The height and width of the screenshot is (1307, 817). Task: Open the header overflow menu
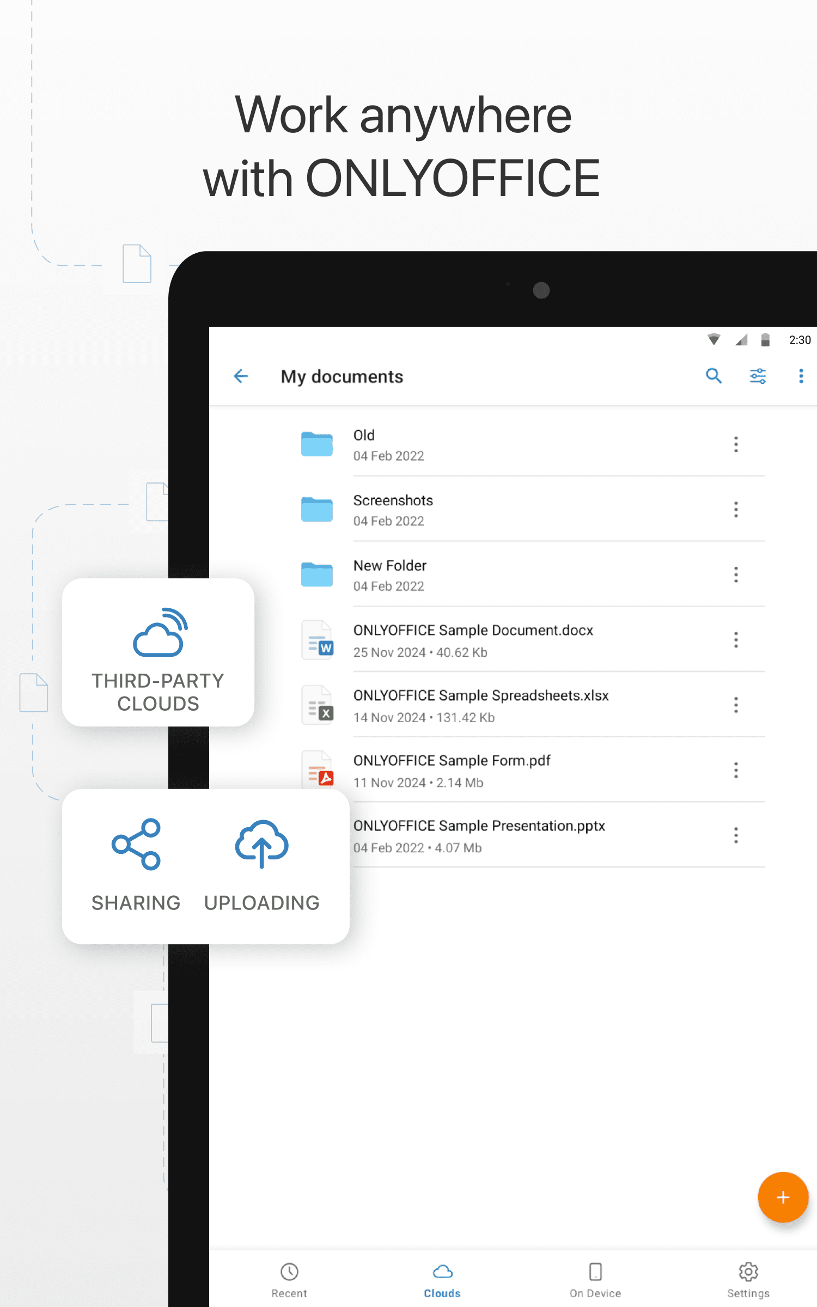(x=801, y=376)
